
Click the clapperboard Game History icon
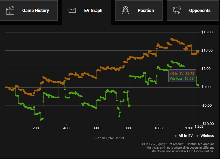pyautogui.click(x=10, y=10)
